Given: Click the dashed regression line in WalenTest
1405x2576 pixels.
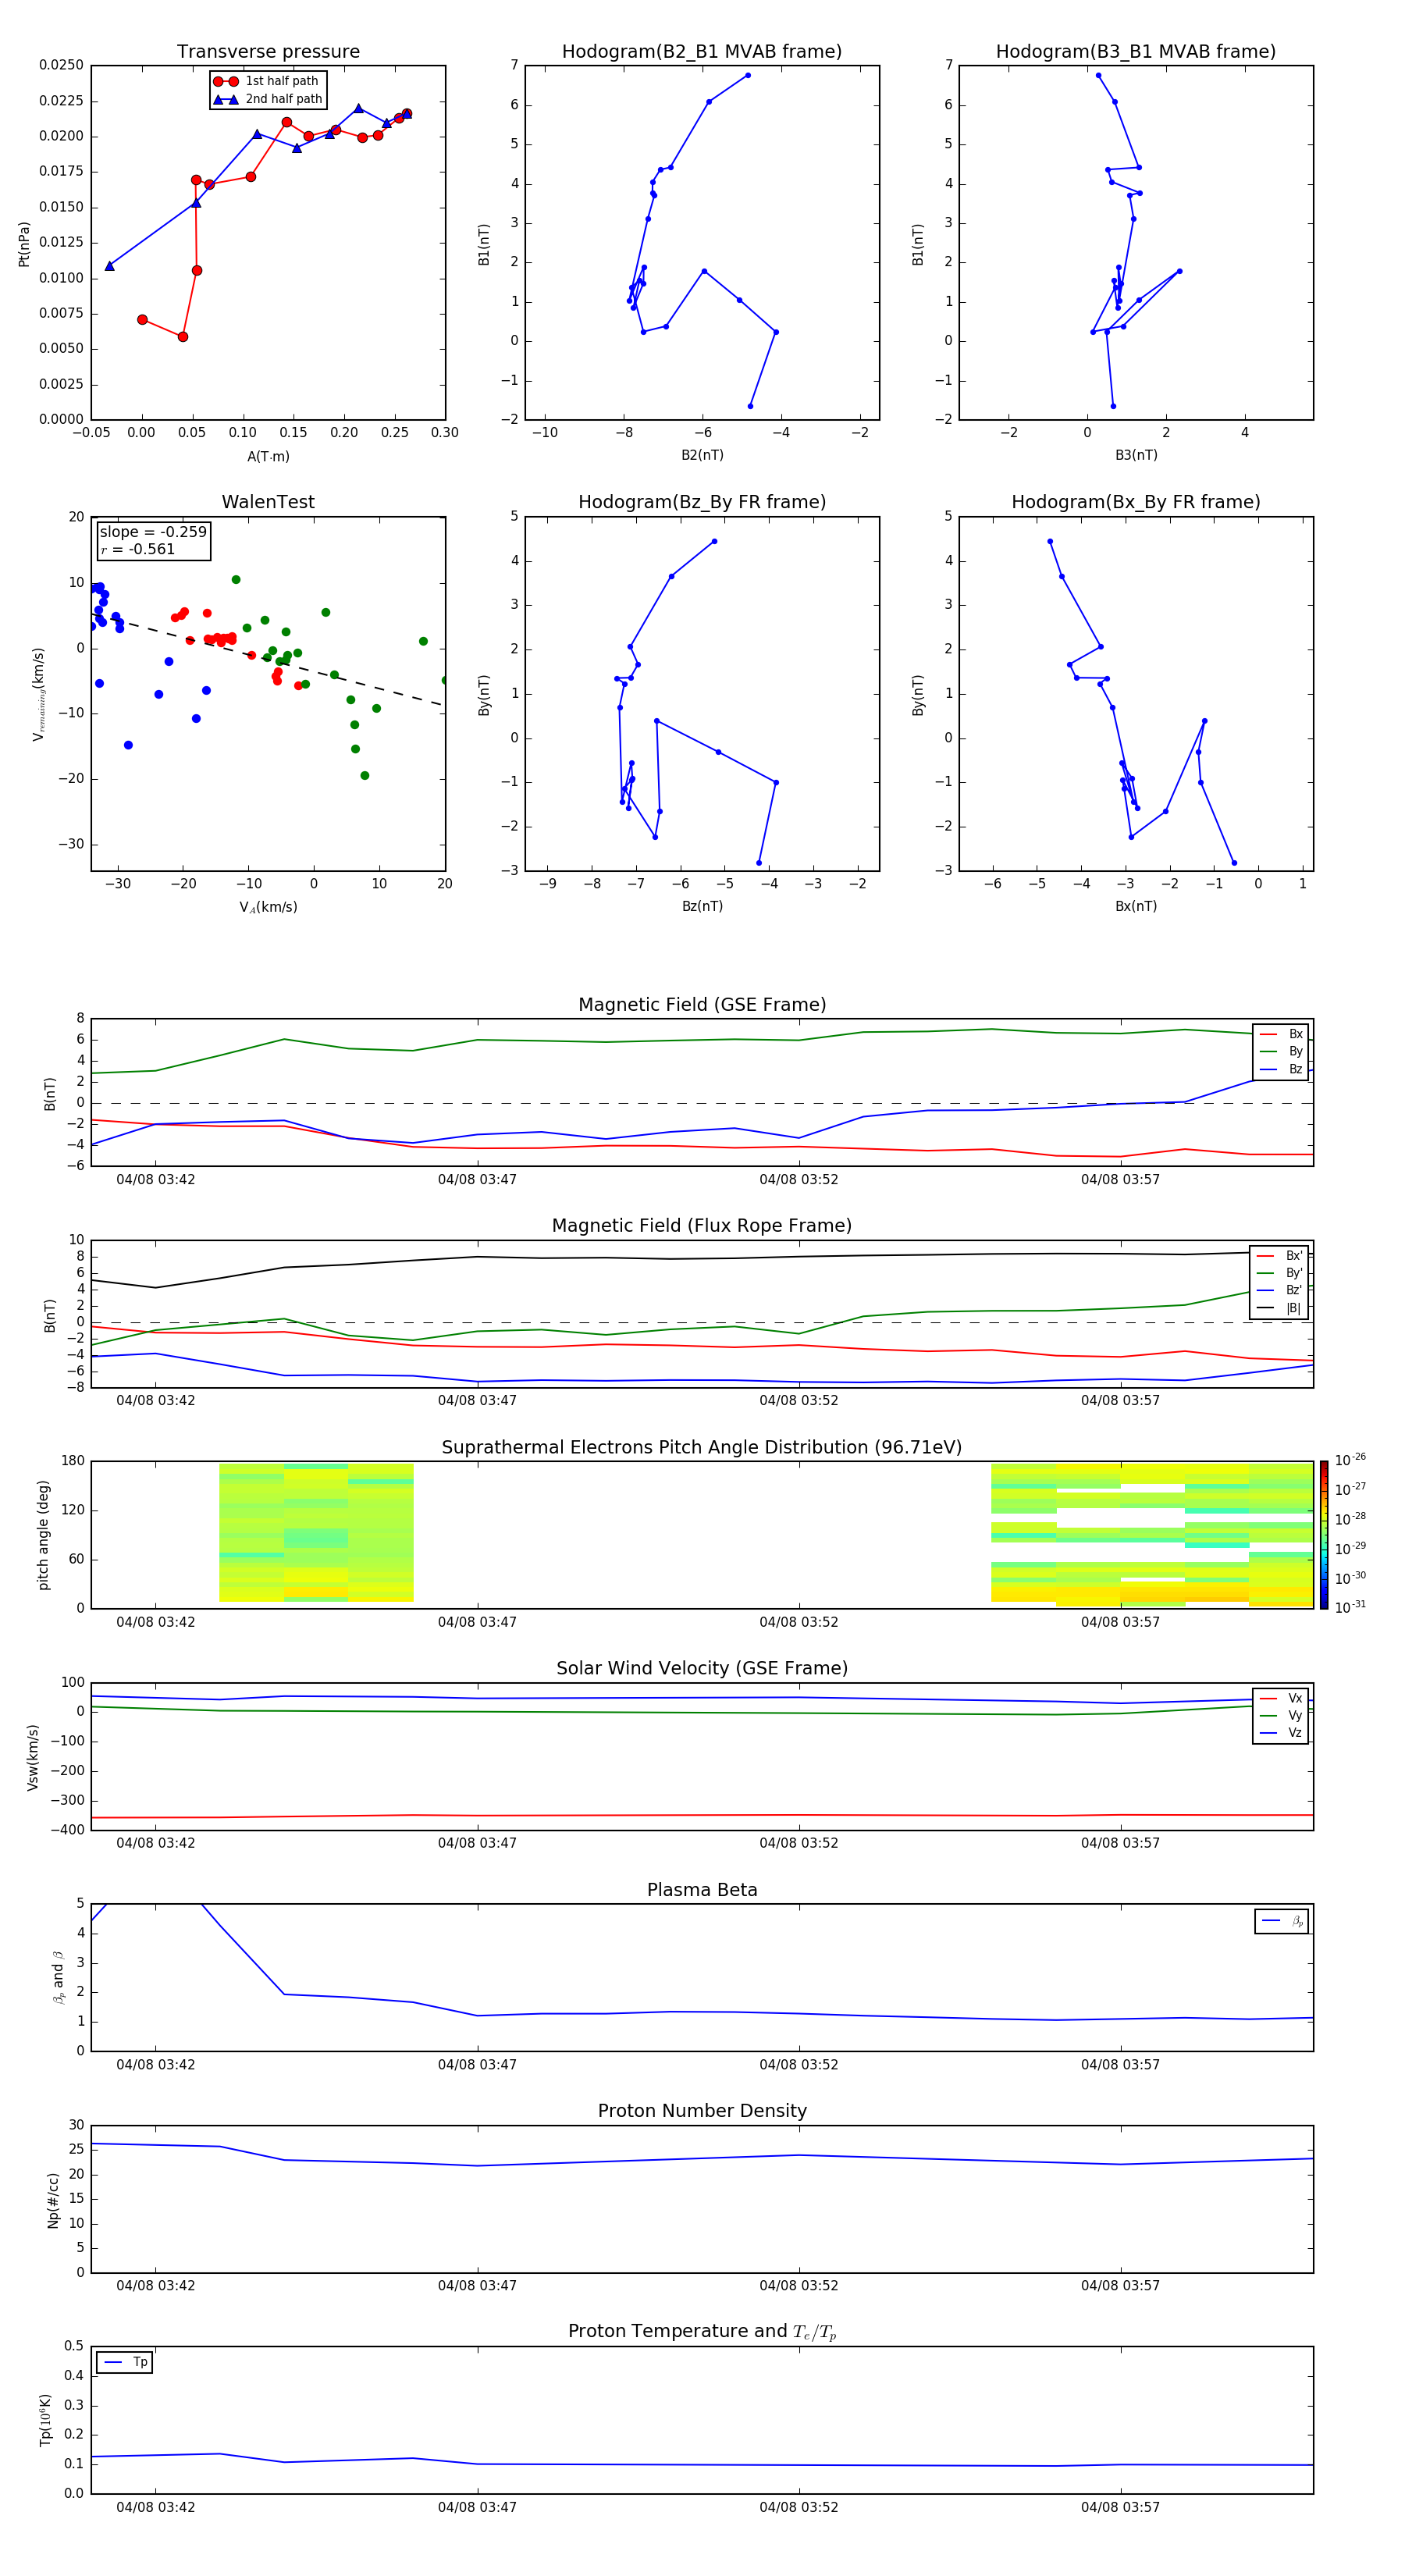Looking at the screenshot, I should tap(268, 660).
